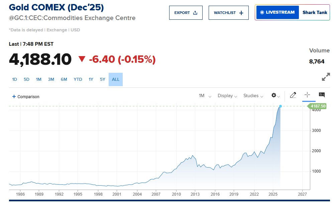
Task: Select the pencil drawing tool
Action: coord(293,95)
